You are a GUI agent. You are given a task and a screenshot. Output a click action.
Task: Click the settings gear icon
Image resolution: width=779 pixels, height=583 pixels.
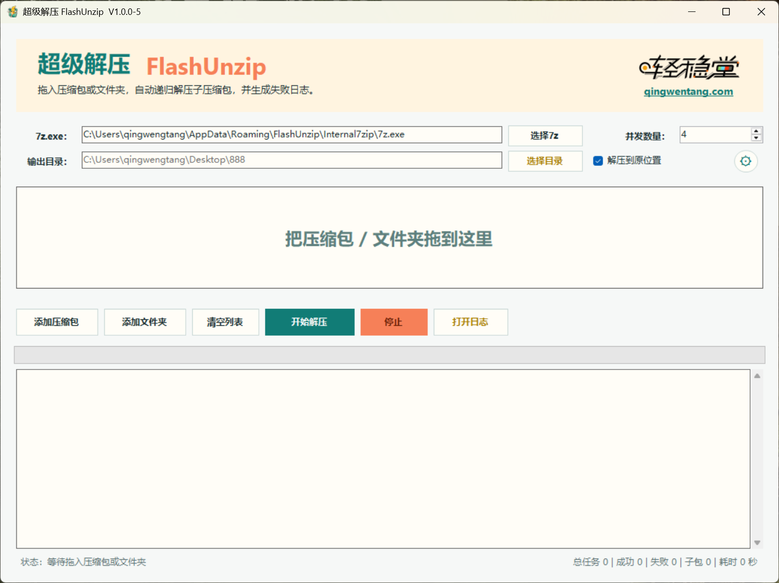pyautogui.click(x=746, y=161)
